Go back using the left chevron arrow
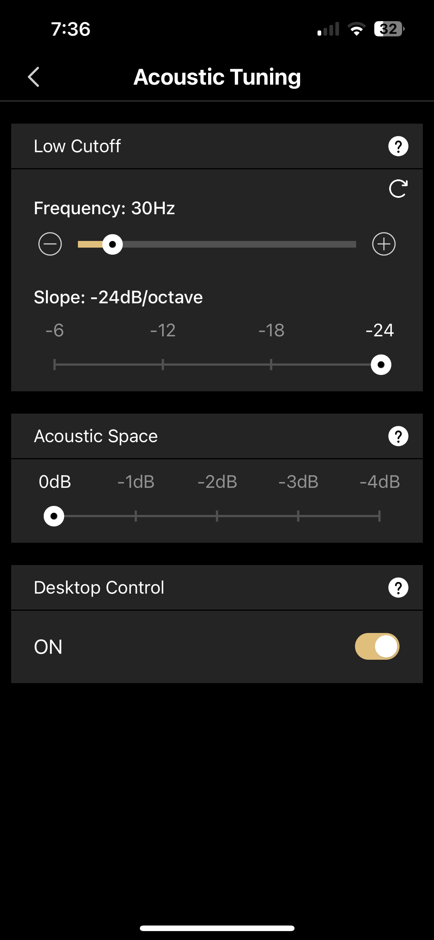The height and width of the screenshot is (940, 434). click(x=34, y=77)
